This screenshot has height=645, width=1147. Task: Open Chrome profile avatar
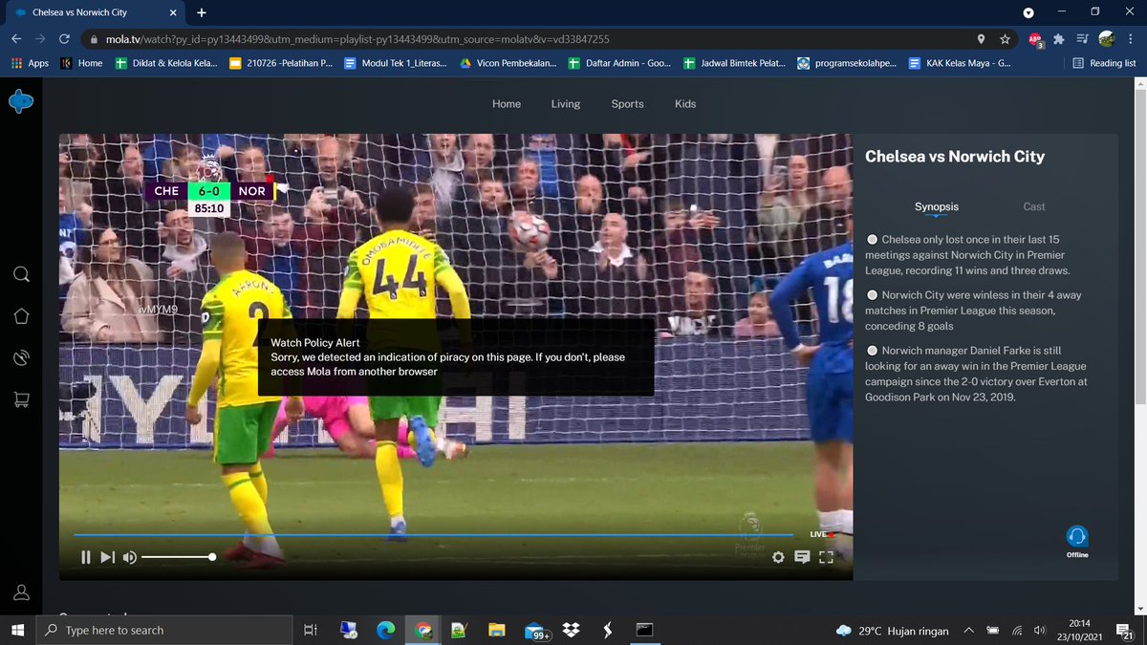[x=1107, y=39]
